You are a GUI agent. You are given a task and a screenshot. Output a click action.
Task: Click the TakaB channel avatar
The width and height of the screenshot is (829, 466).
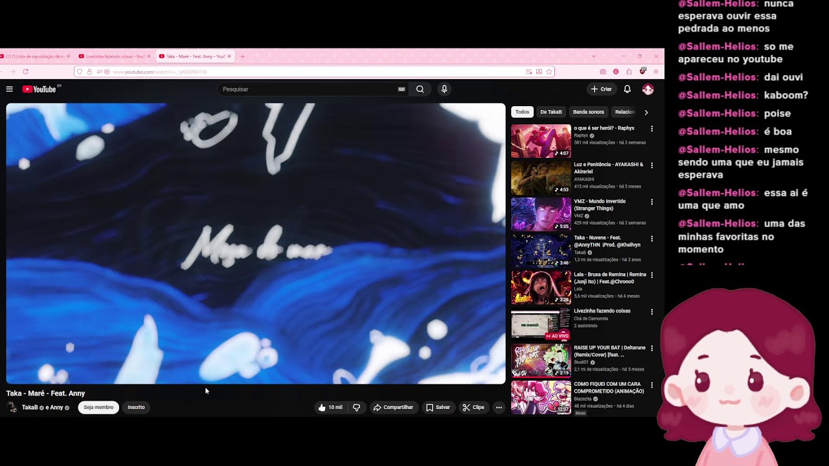[x=12, y=407]
